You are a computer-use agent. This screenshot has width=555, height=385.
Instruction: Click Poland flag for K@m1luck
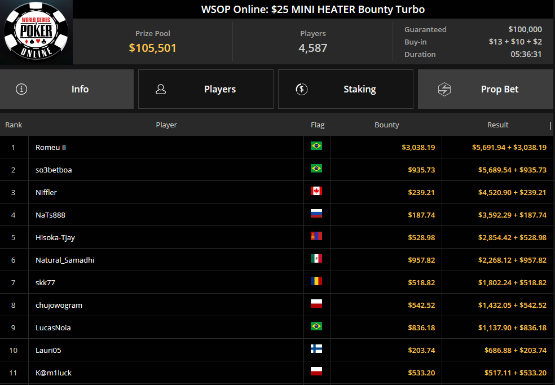click(x=316, y=371)
